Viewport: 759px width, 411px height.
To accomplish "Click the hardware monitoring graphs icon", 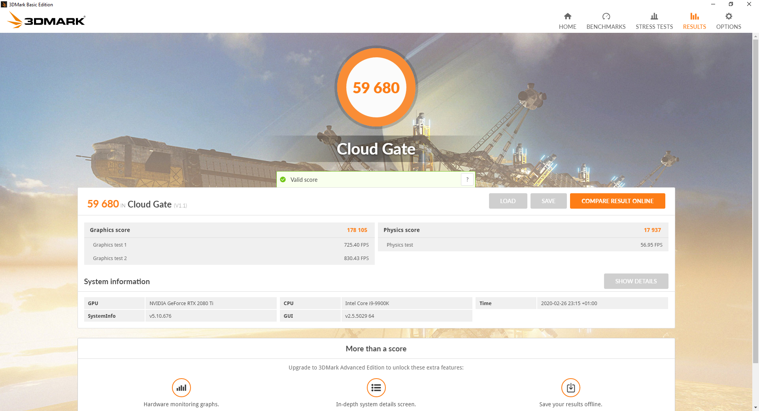I will [x=181, y=388].
